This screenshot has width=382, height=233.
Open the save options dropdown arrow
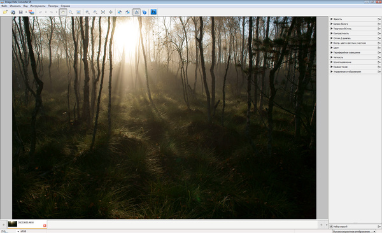[x=26, y=12]
